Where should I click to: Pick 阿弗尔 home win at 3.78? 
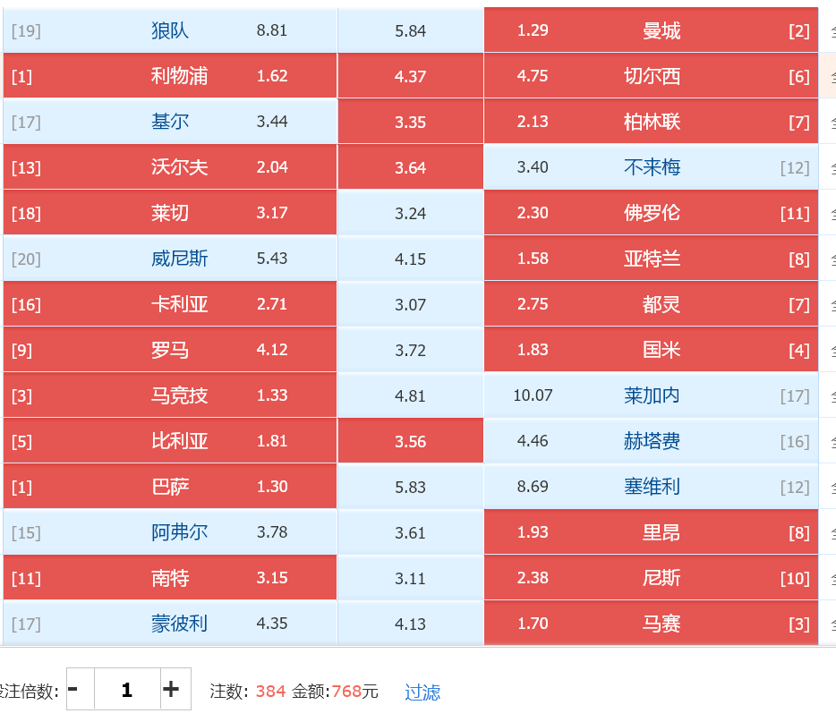coord(170,532)
